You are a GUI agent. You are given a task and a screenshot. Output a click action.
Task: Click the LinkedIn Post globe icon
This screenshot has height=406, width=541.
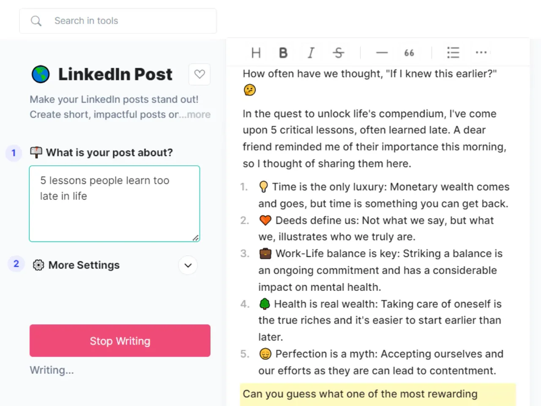(41, 74)
